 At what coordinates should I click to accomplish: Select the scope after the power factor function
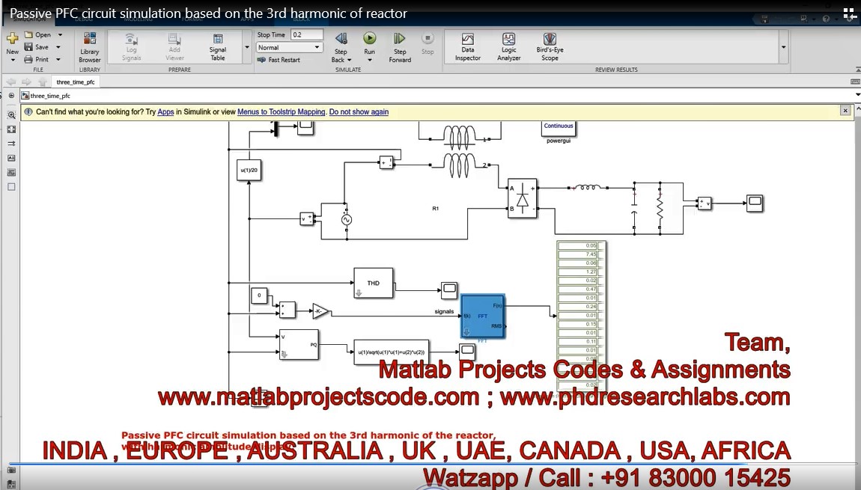click(x=467, y=351)
